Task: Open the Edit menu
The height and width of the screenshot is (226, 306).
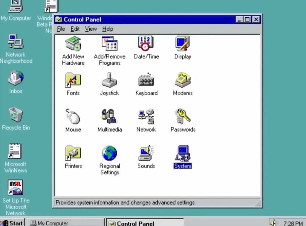Action: click(x=75, y=29)
